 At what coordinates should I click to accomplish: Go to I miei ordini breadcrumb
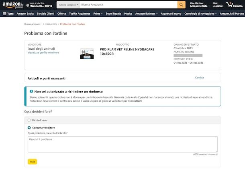(50, 24)
